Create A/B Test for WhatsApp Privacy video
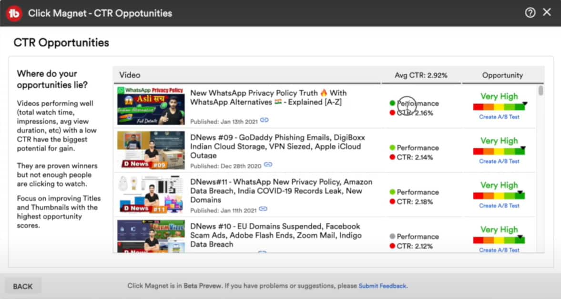Screen dimensions: 561x299 coord(499,117)
